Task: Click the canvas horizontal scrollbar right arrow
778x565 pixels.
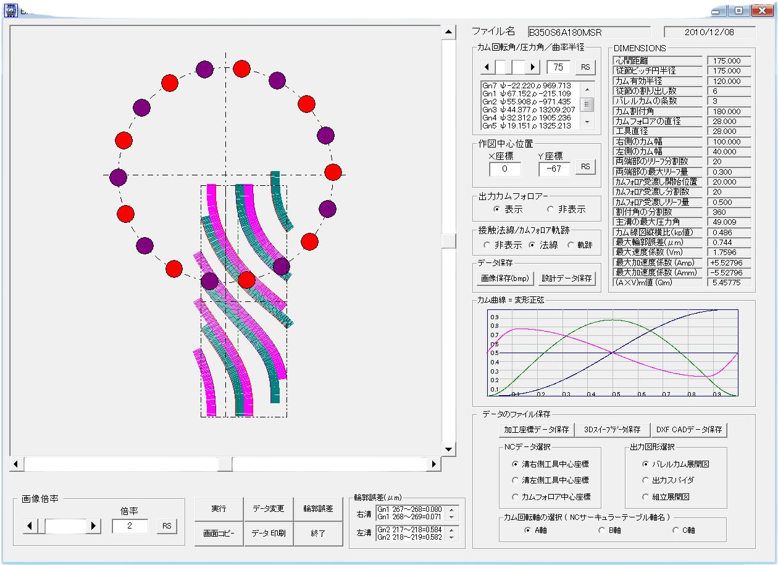Action: [434, 464]
